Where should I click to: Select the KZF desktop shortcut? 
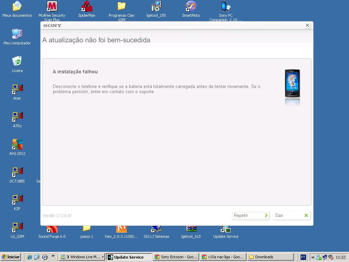[17, 203]
